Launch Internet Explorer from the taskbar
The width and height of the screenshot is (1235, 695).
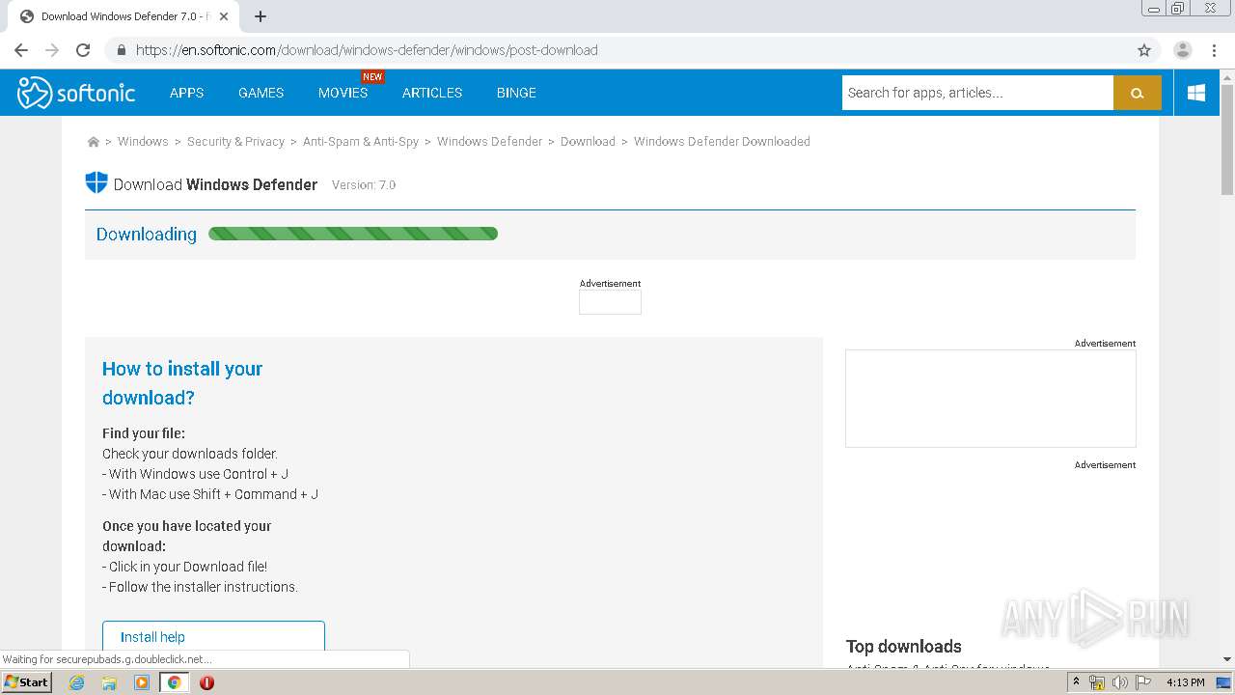[x=76, y=682]
